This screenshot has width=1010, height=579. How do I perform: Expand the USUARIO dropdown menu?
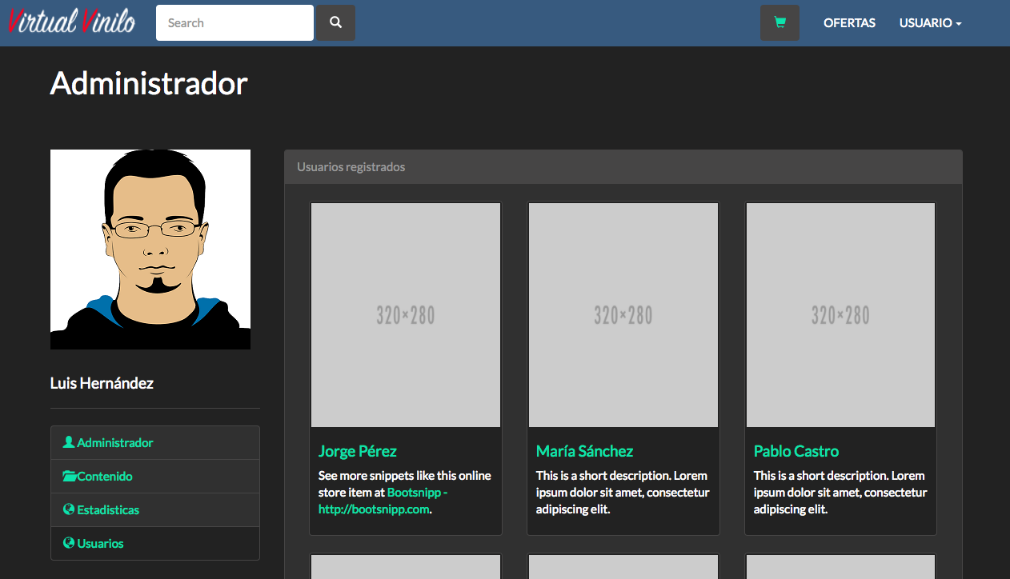pyautogui.click(x=930, y=23)
